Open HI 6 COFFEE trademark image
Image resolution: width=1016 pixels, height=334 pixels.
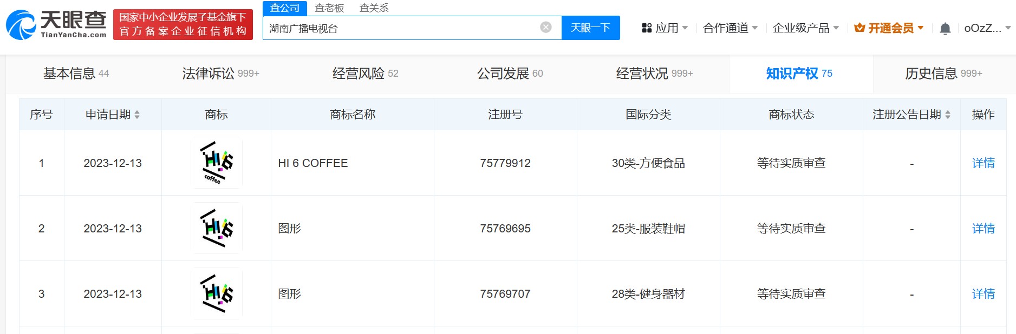[217, 163]
